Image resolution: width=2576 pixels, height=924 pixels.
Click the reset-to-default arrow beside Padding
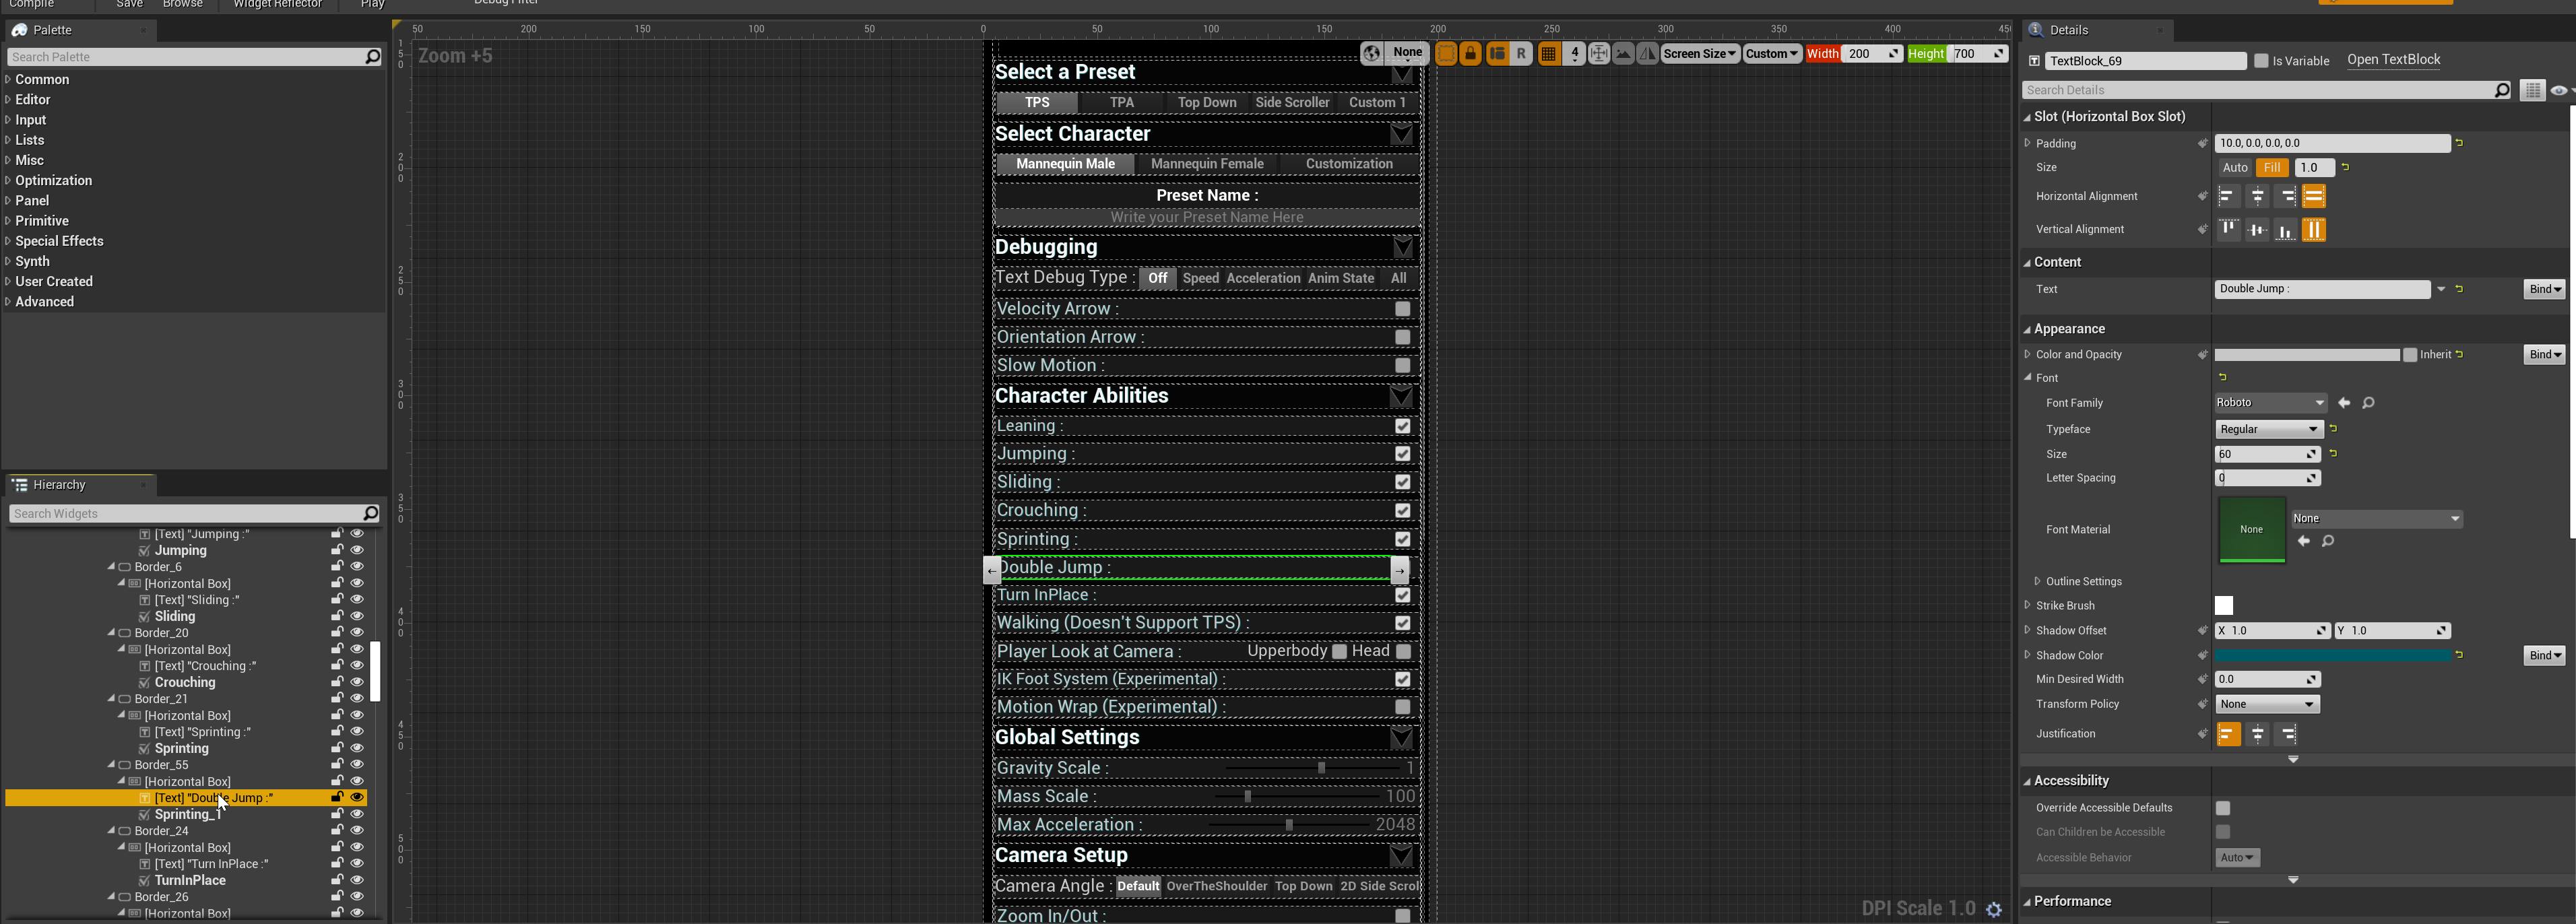(2460, 143)
